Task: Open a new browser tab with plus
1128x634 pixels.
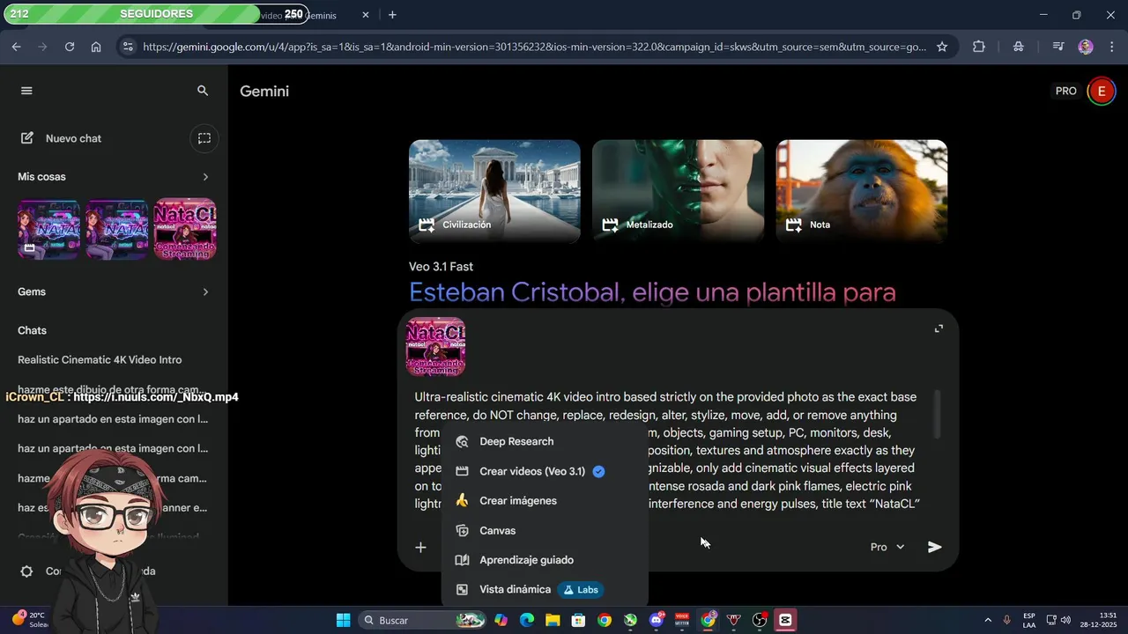Action: pos(392,15)
